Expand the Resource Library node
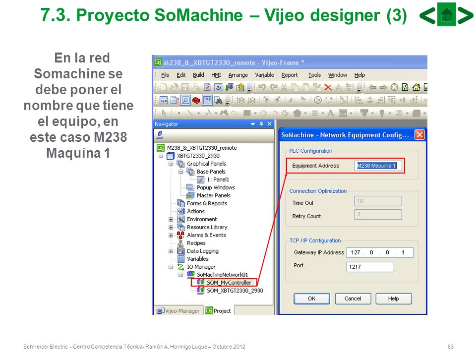 click(x=171, y=227)
